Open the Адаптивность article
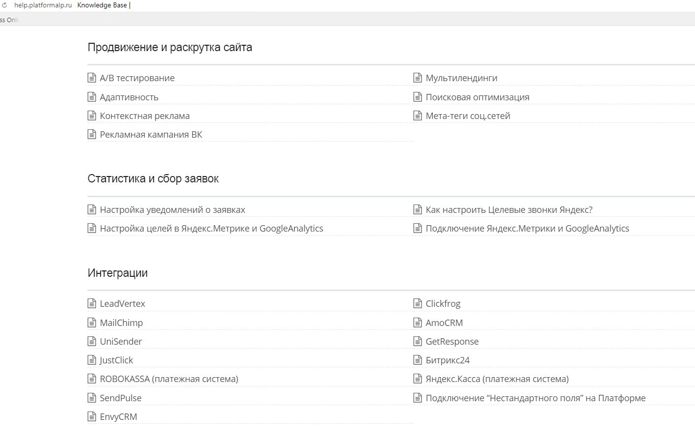Image resolution: width=695 pixels, height=443 pixels. 129,97
